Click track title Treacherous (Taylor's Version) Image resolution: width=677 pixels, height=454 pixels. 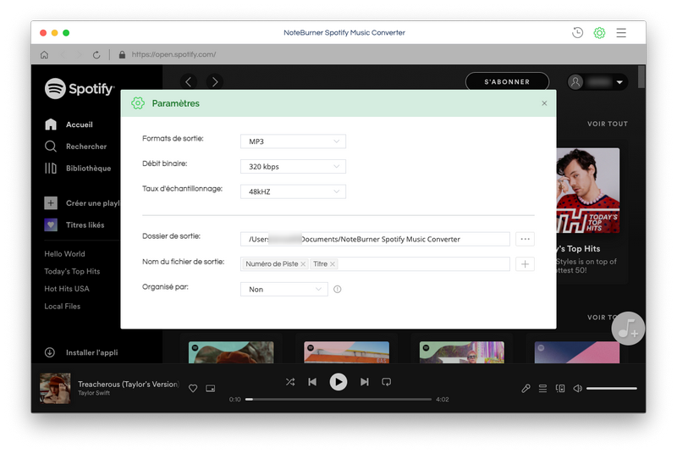coord(129,384)
